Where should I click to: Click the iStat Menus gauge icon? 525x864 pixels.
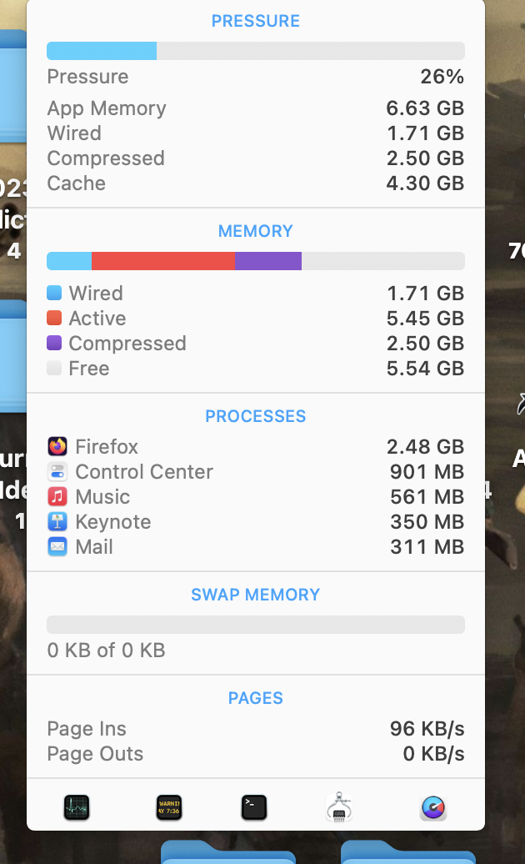click(433, 807)
